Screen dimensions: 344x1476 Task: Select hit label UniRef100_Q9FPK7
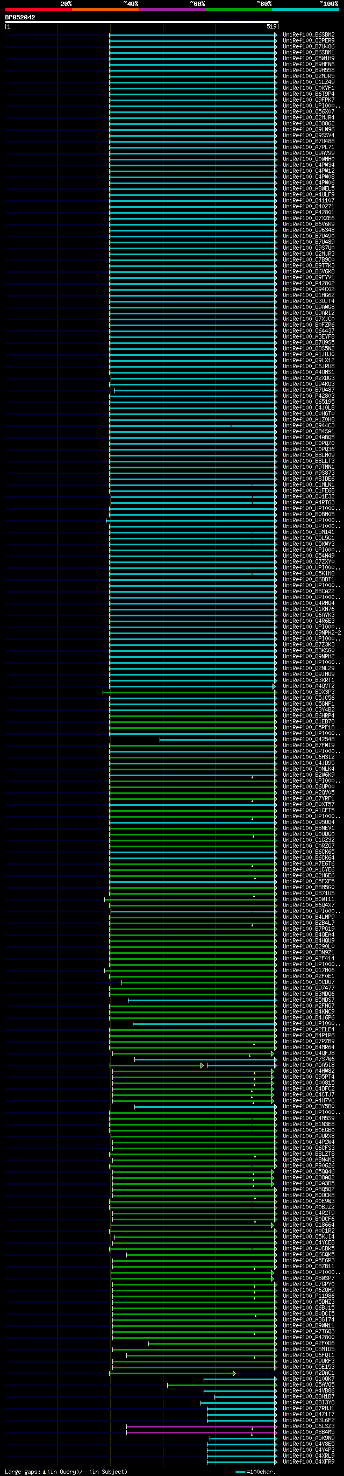click(309, 100)
